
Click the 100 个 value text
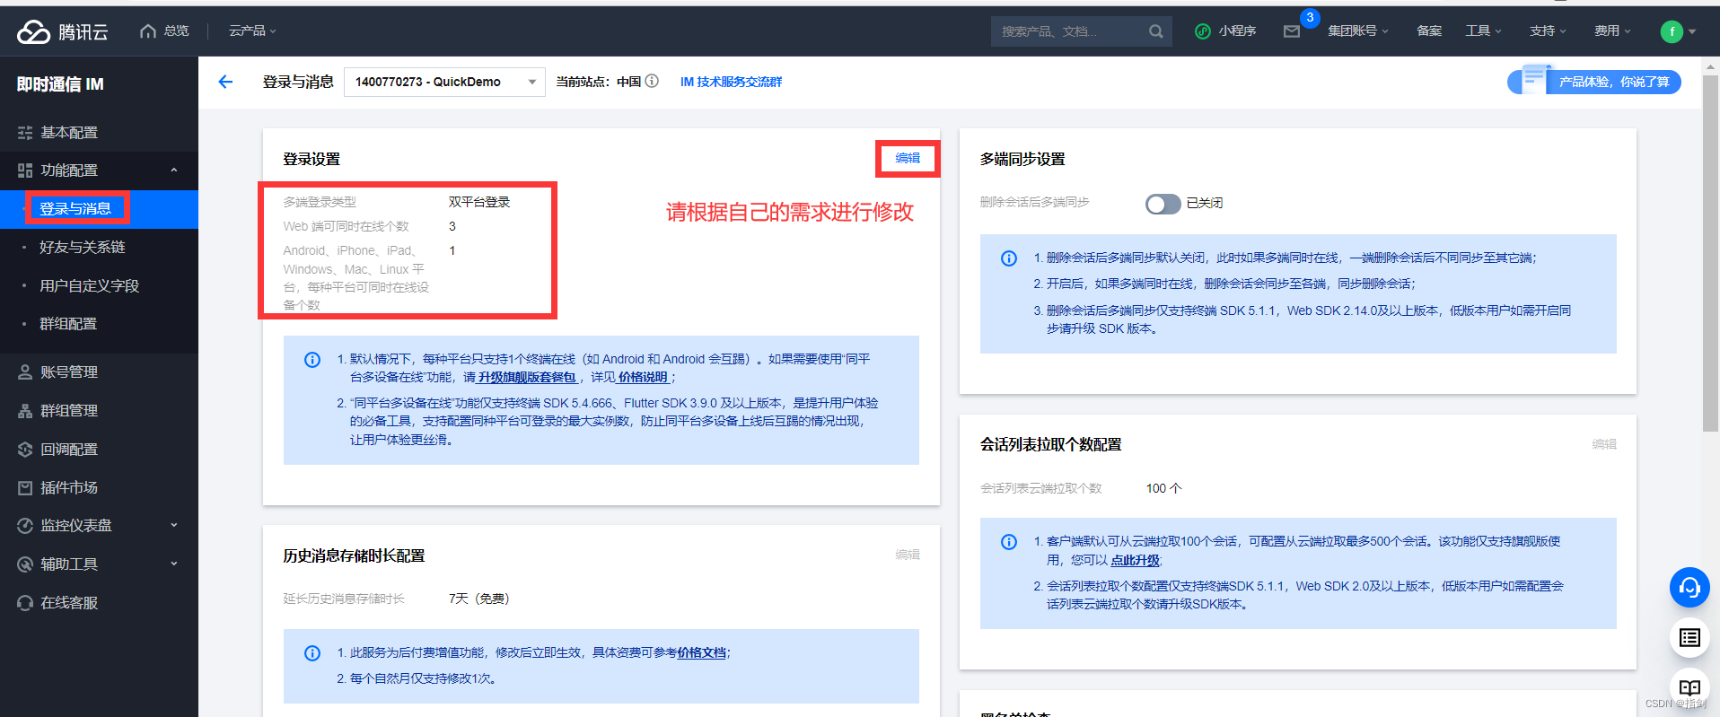point(1163,488)
